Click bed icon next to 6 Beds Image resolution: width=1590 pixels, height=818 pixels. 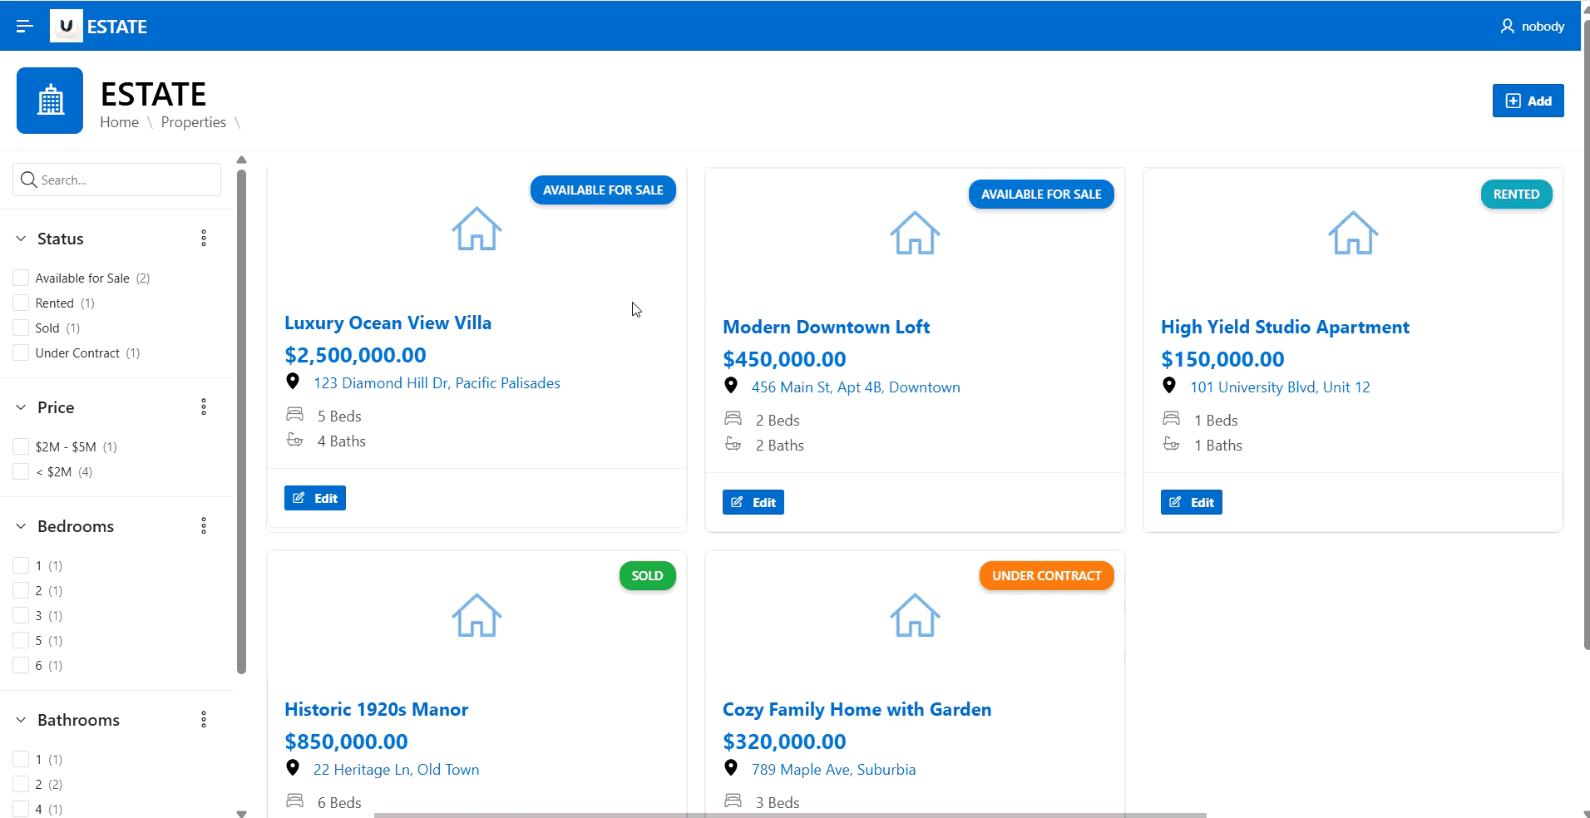coord(295,801)
